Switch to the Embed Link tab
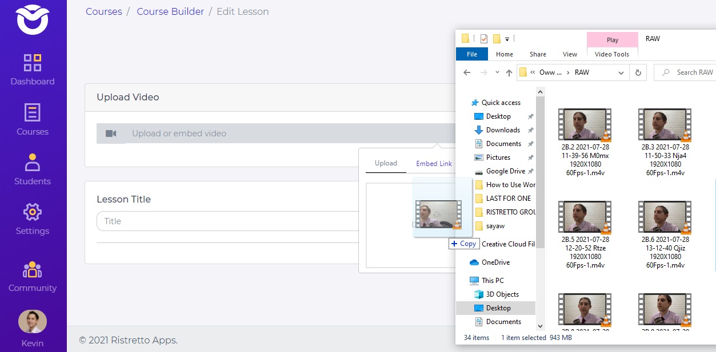Viewport: 716px width, 352px height. tap(434, 164)
